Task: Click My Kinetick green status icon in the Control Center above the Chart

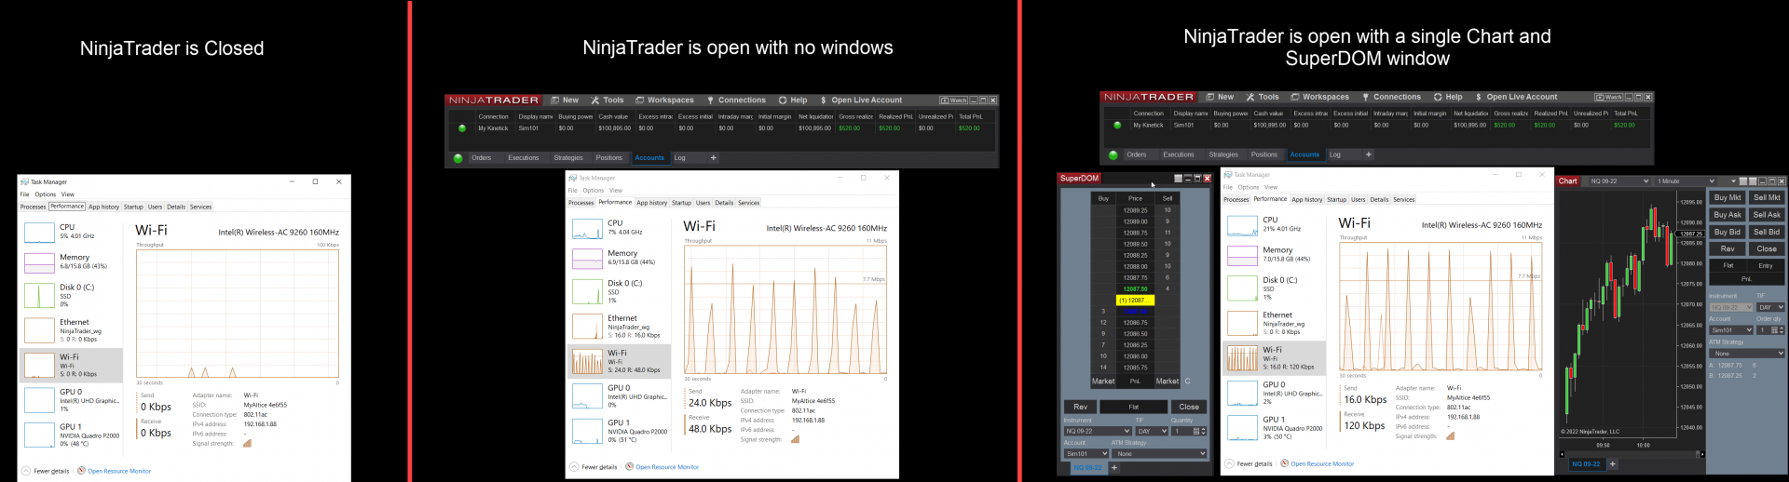Action: click(x=1117, y=125)
